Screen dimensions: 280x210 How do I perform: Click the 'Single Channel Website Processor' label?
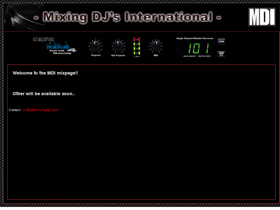click(x=195, y=38)
